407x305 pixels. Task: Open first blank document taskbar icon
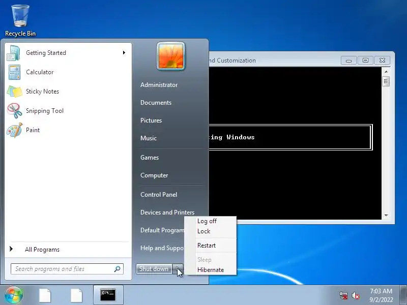45,295
